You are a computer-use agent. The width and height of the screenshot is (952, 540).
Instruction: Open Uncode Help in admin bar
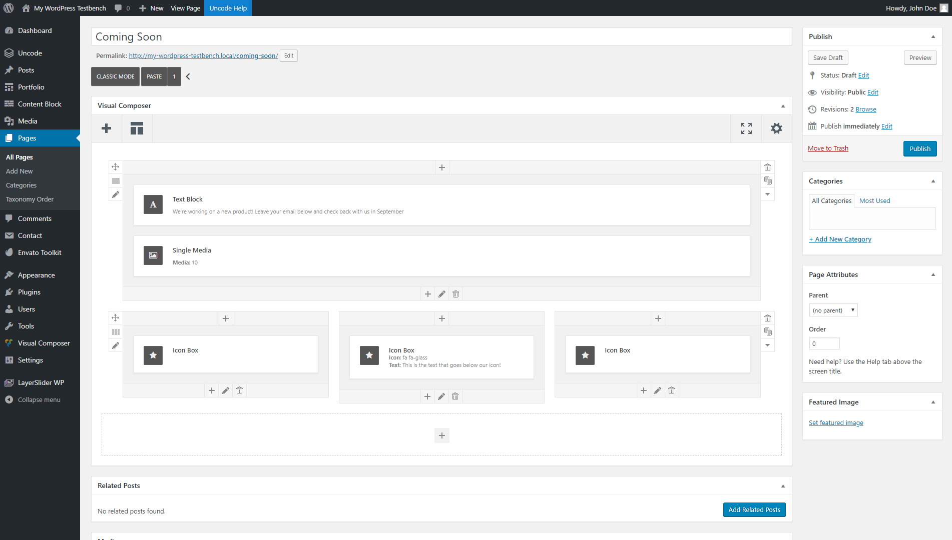point(228,8)
